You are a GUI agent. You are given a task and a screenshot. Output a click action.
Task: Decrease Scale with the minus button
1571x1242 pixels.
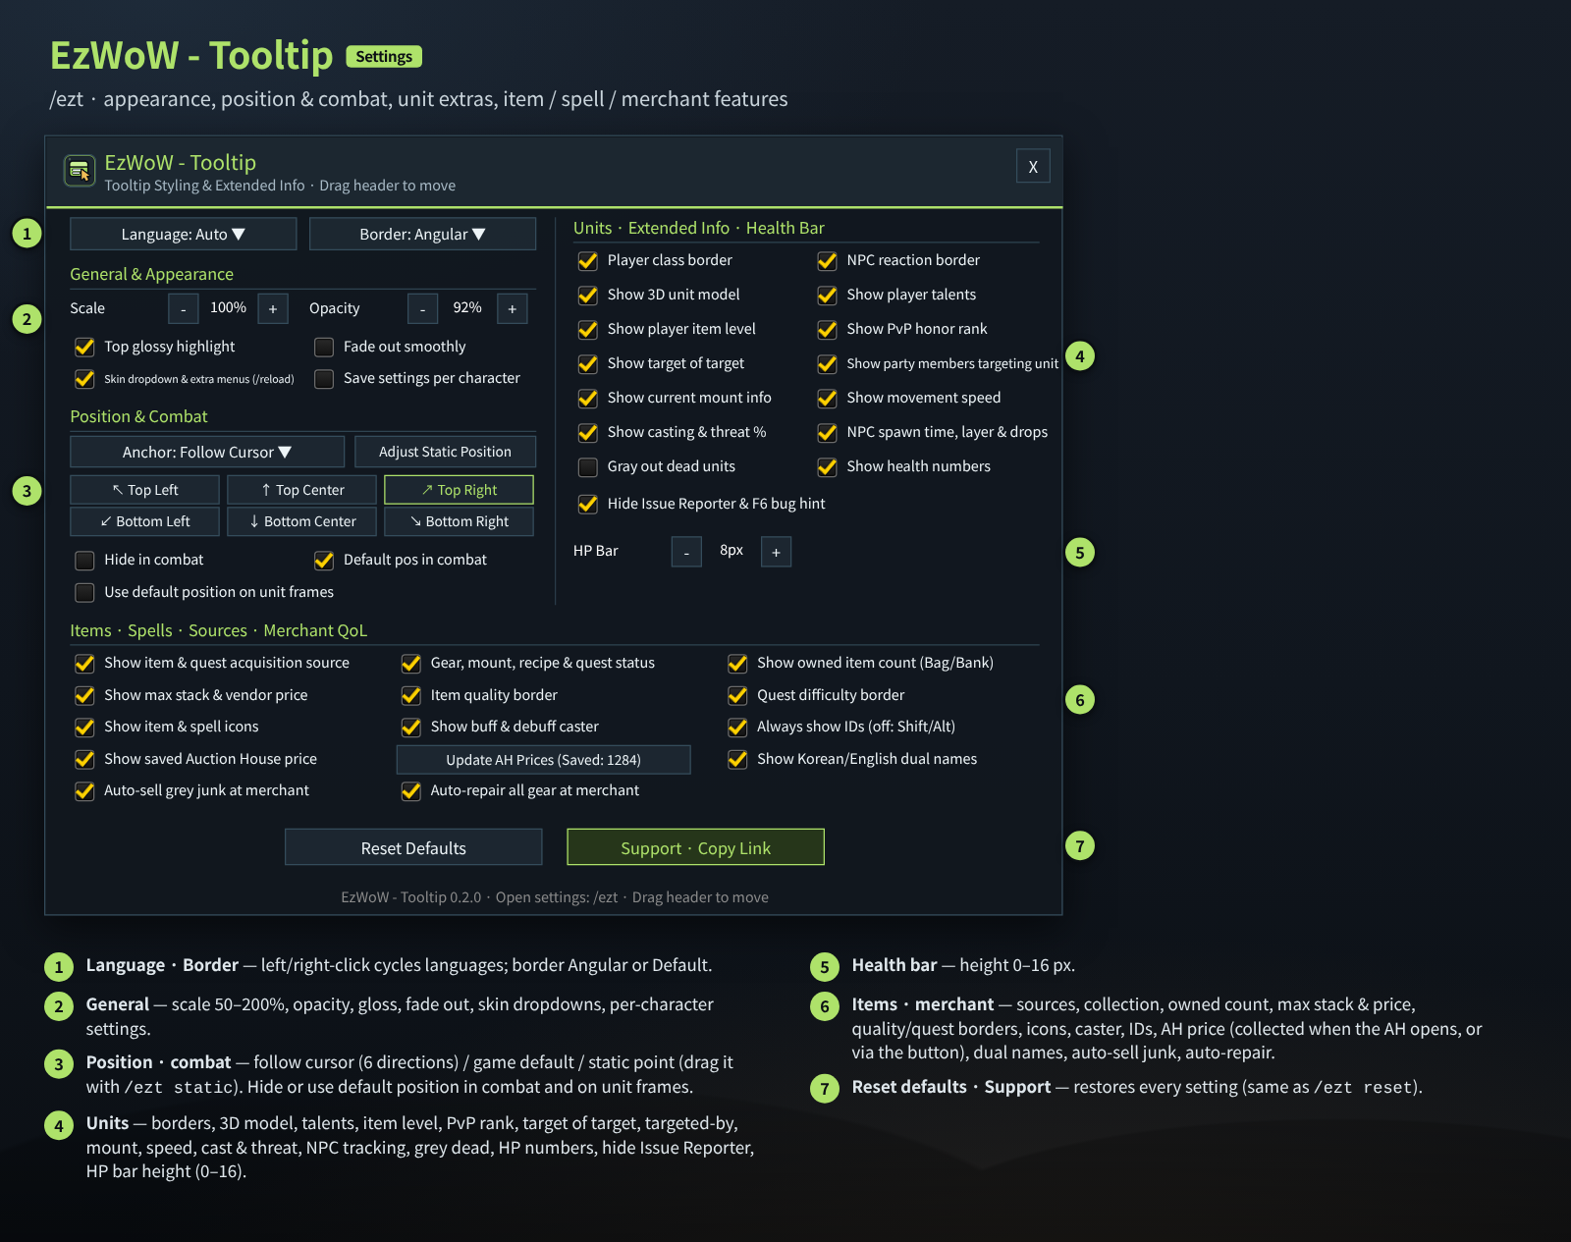[183, 308]
